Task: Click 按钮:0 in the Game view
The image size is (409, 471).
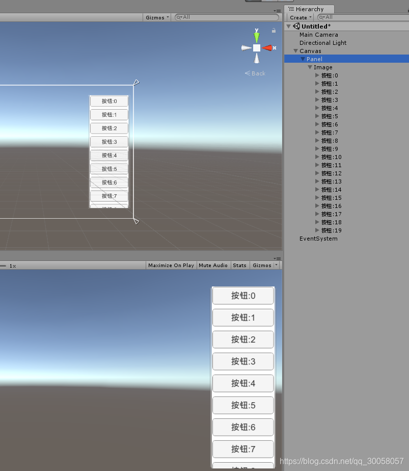Action: click(x=243, y=296)
